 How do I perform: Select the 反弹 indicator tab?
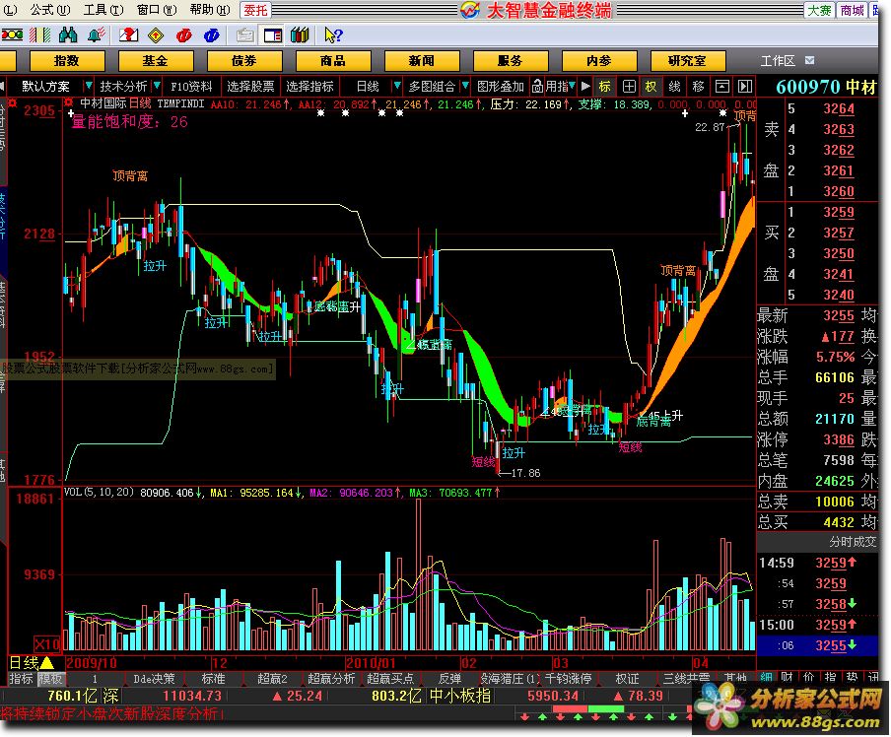449,679
